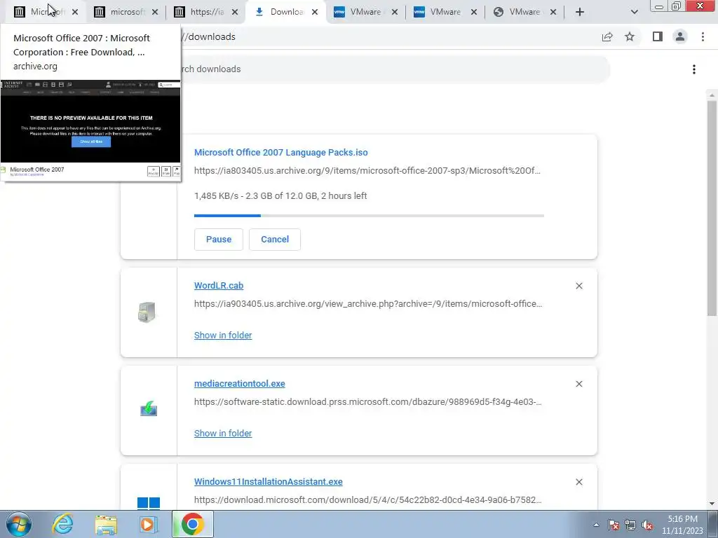Click the Language Packs.iso download progress bar
Viewport: 718px width, 538px height.
tap(369, 216)
